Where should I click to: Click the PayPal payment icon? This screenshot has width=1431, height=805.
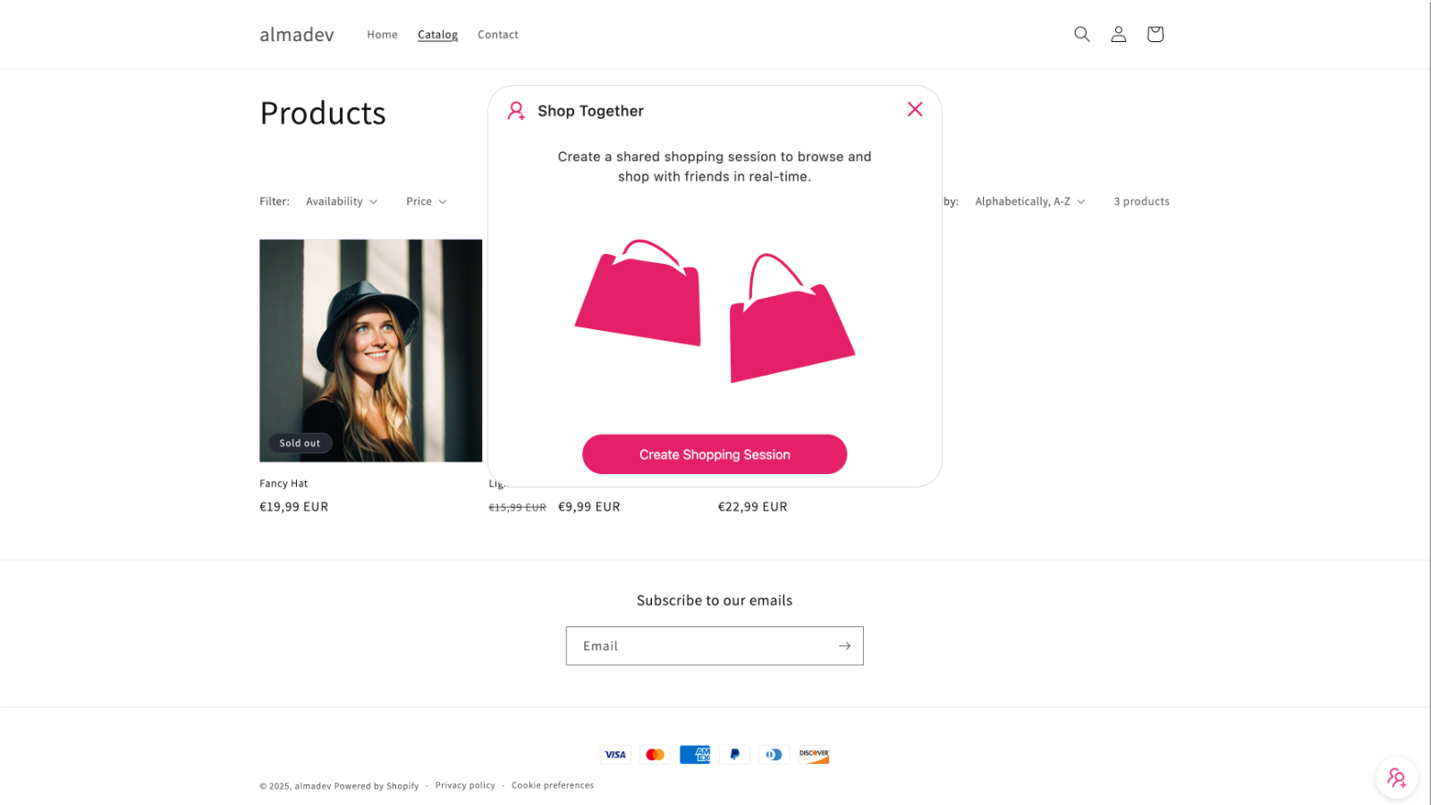pyautogui.click(x=734, y=755)
